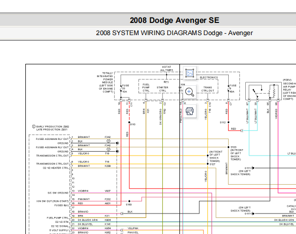Click circuit code A931 on pin 16
Image resolution: width=296 pixels, height=234 pixels.
tap(108, 203)
